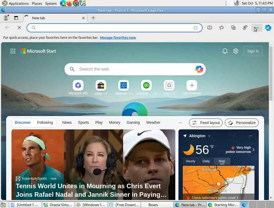This screenshot has width=274, height=208.
Task: Switch weather card to Hourly tab
Action: click(x=191, y=161)
